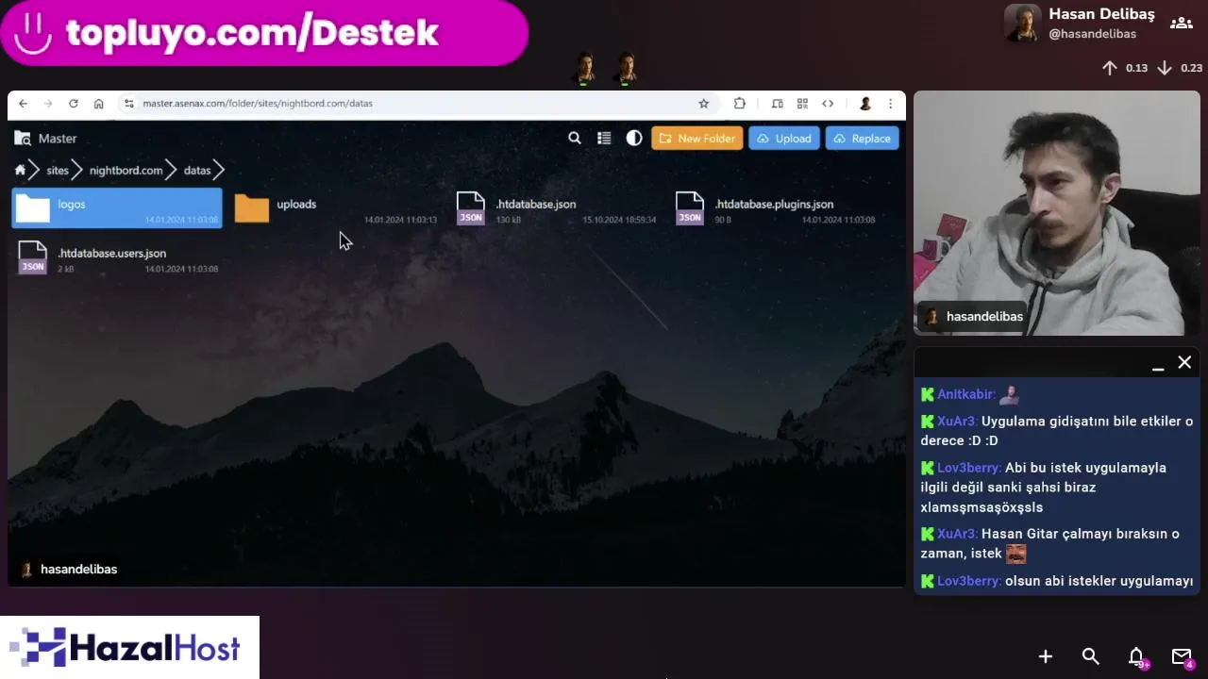
Task: Click the browser forward arrow
Action: 48,104
